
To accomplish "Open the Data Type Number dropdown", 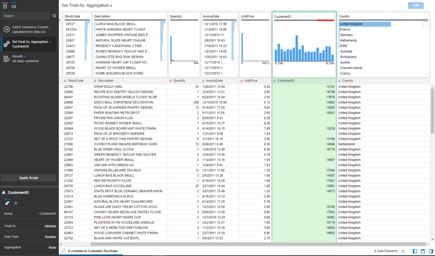I will click(51, 237).
